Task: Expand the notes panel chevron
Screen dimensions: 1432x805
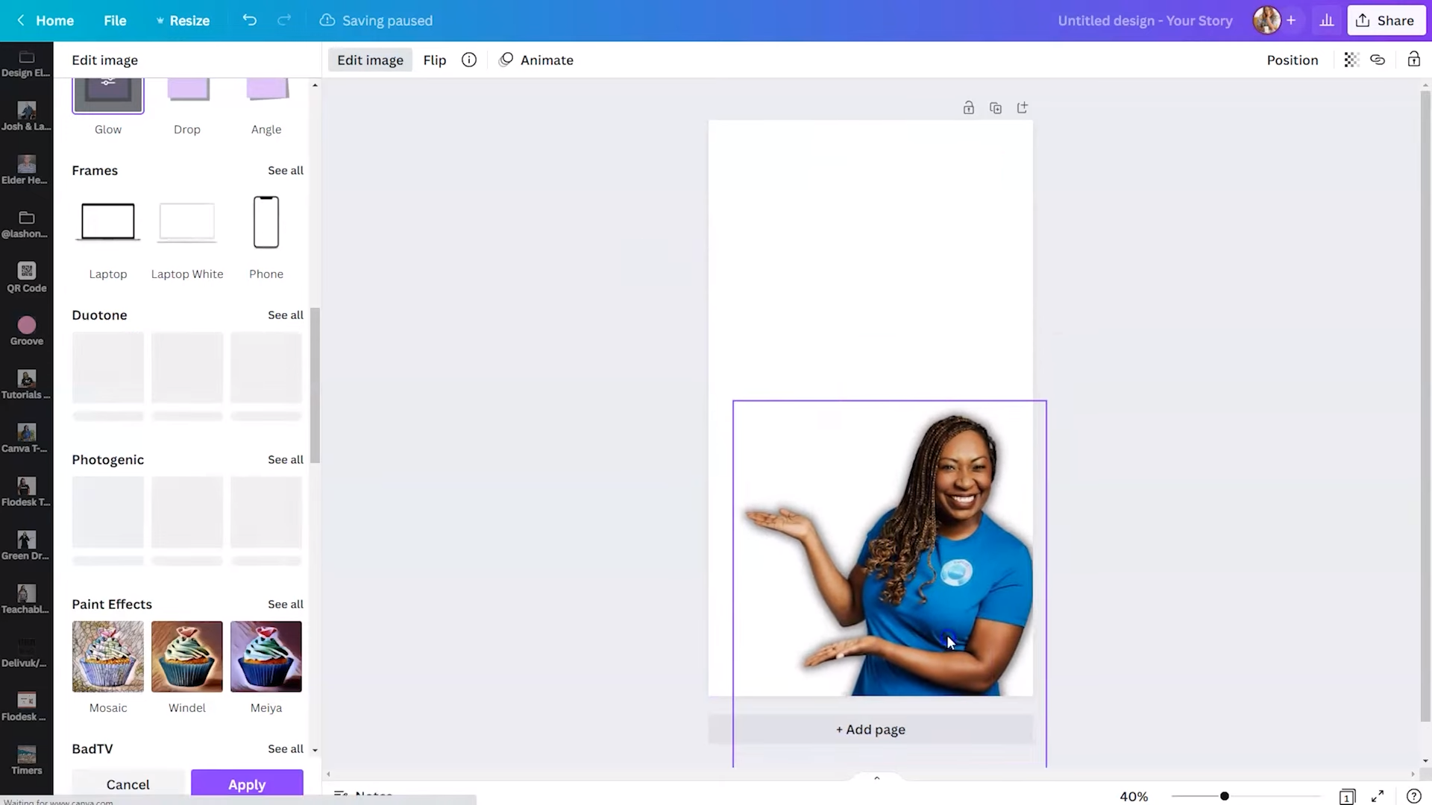Action: coord(877,778)
